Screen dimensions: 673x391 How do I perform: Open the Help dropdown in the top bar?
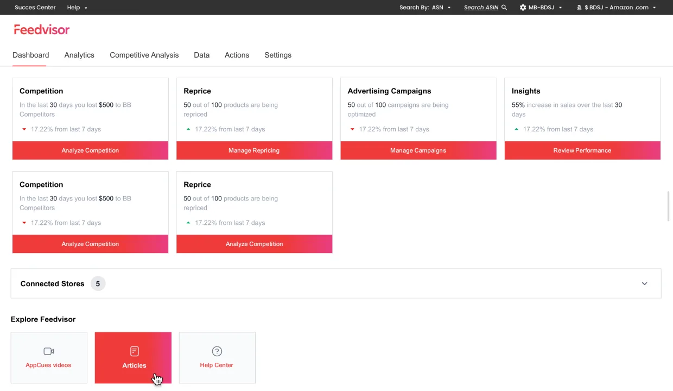[77, 8]
